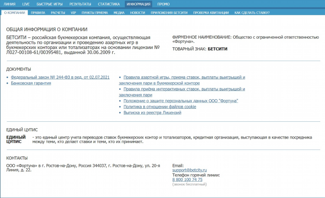Open the ЛИНИЯ menu item
325x198 pixels.
10,4
